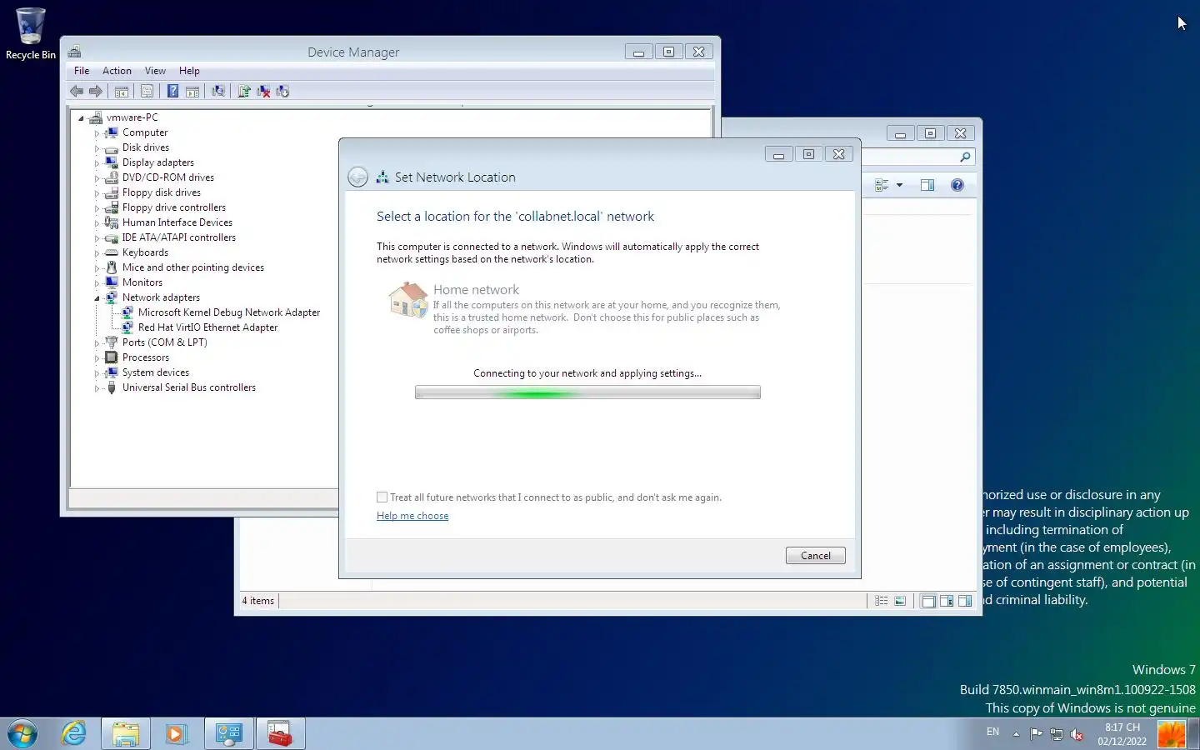Click the Explorer help question-mark icon
Image resolution: width=1200 pixels, height=750 pixels.
957,185
